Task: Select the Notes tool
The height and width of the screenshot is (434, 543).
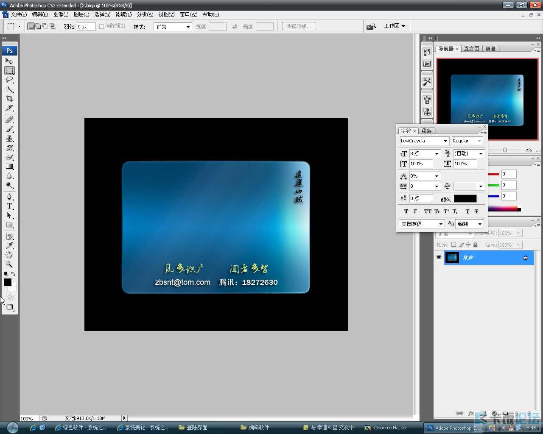Action: click(x=9, y=236)
